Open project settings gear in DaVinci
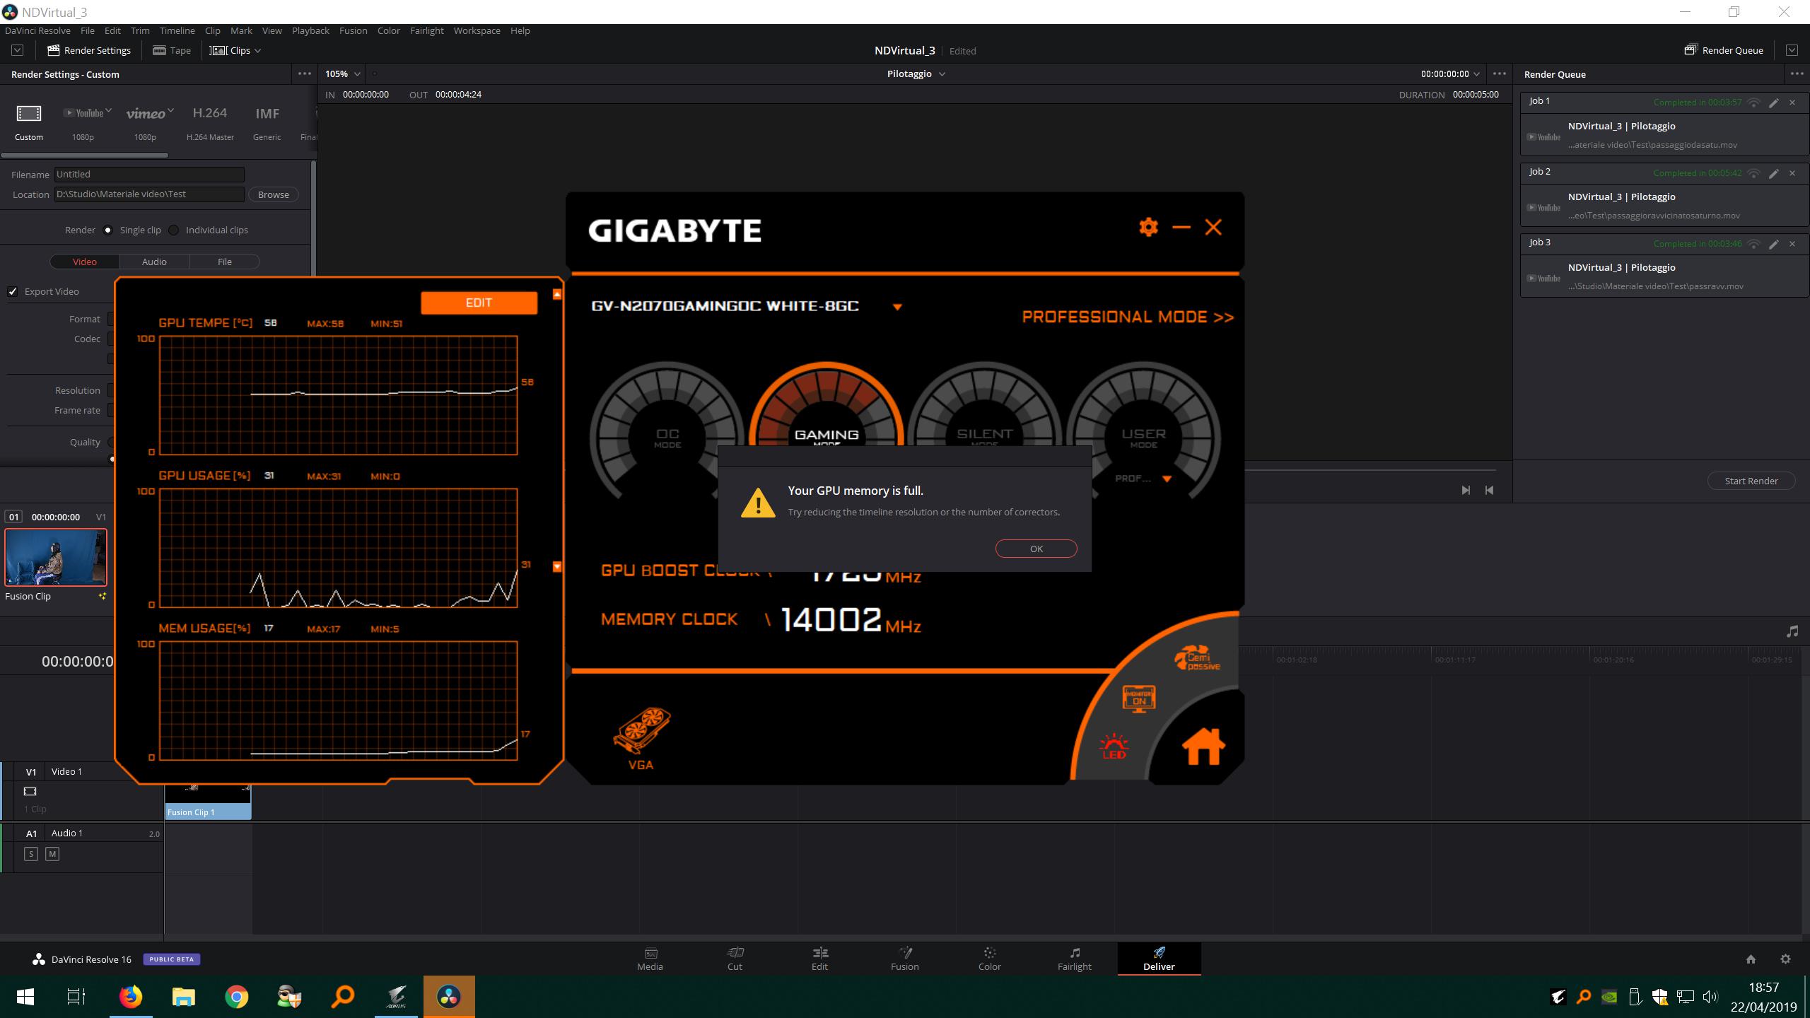 tap(1785, 959)
